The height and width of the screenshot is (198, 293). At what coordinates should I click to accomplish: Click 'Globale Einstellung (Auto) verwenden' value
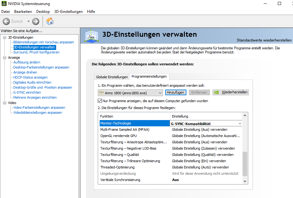tap(200, 167)
